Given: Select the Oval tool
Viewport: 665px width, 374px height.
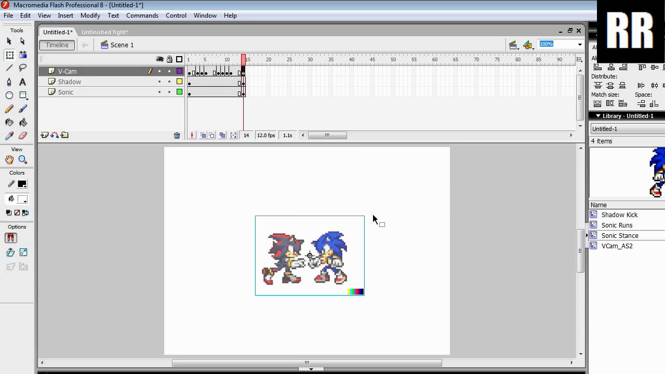Looking at the screenshot, I should [9, 96].
